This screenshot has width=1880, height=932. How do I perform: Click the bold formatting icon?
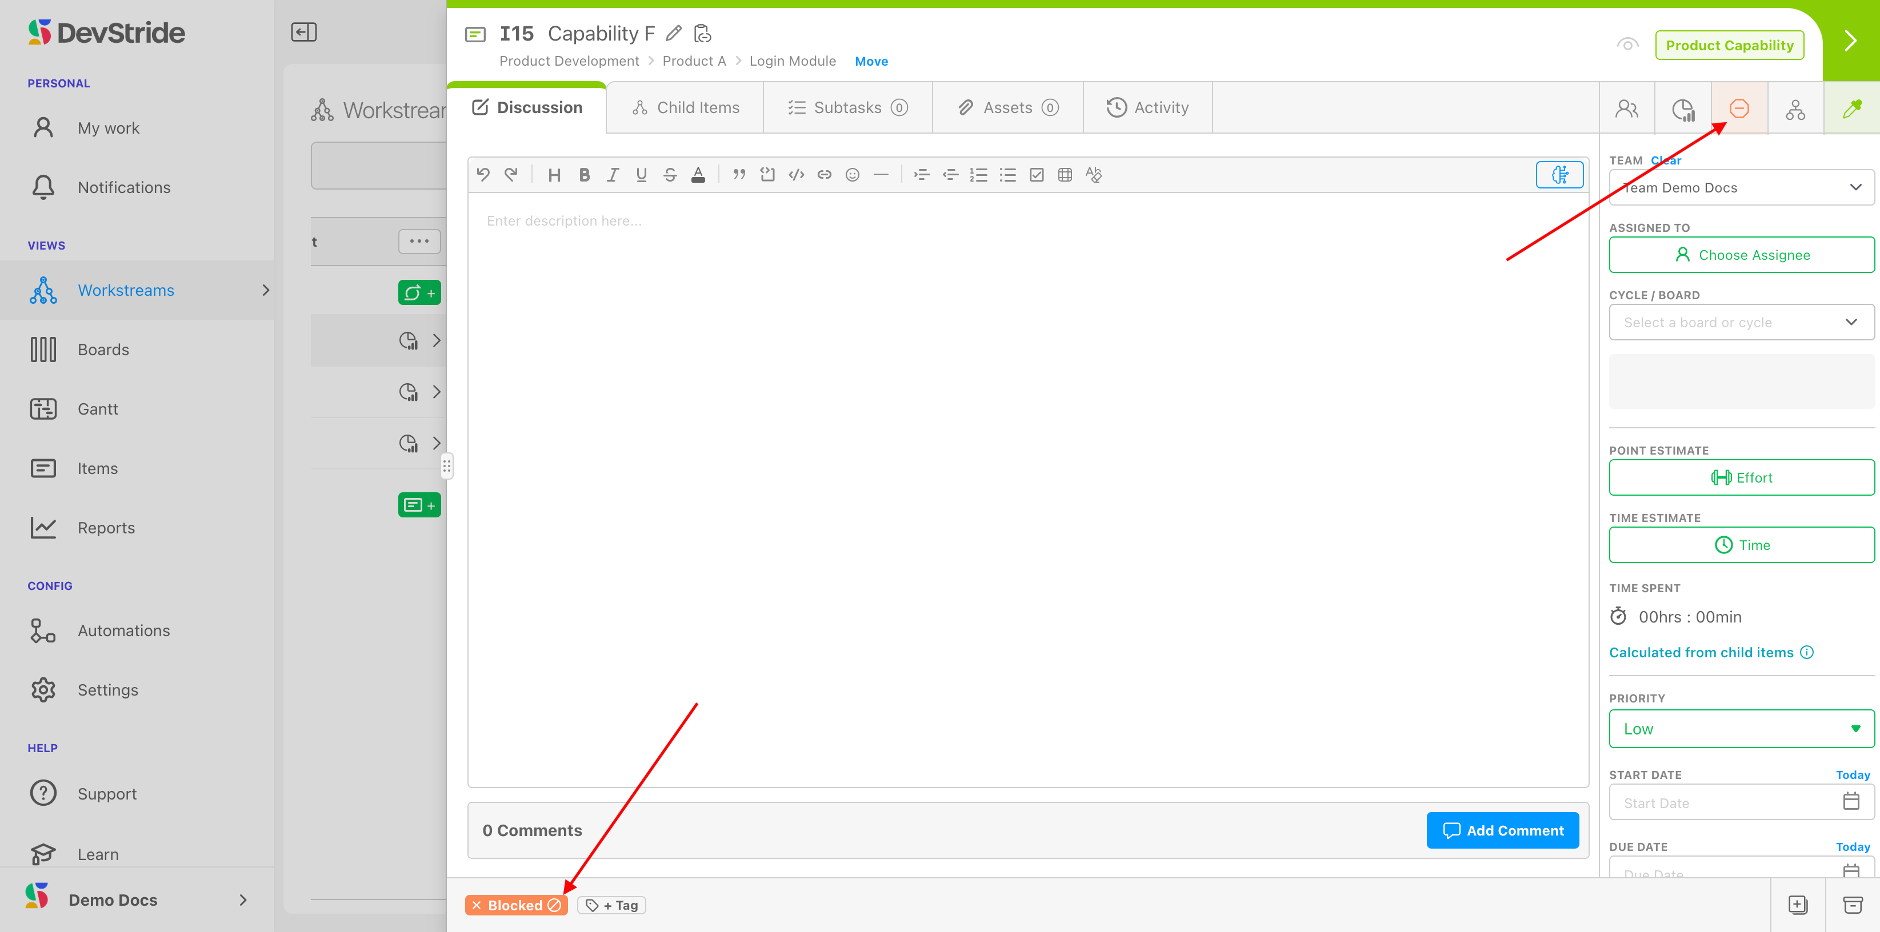(x=584, y=175)
